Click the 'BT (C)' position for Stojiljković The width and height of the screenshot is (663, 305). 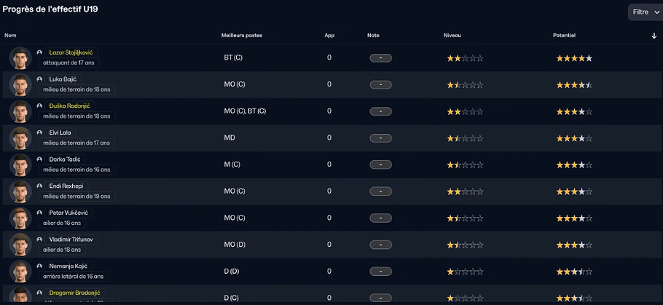233,58
